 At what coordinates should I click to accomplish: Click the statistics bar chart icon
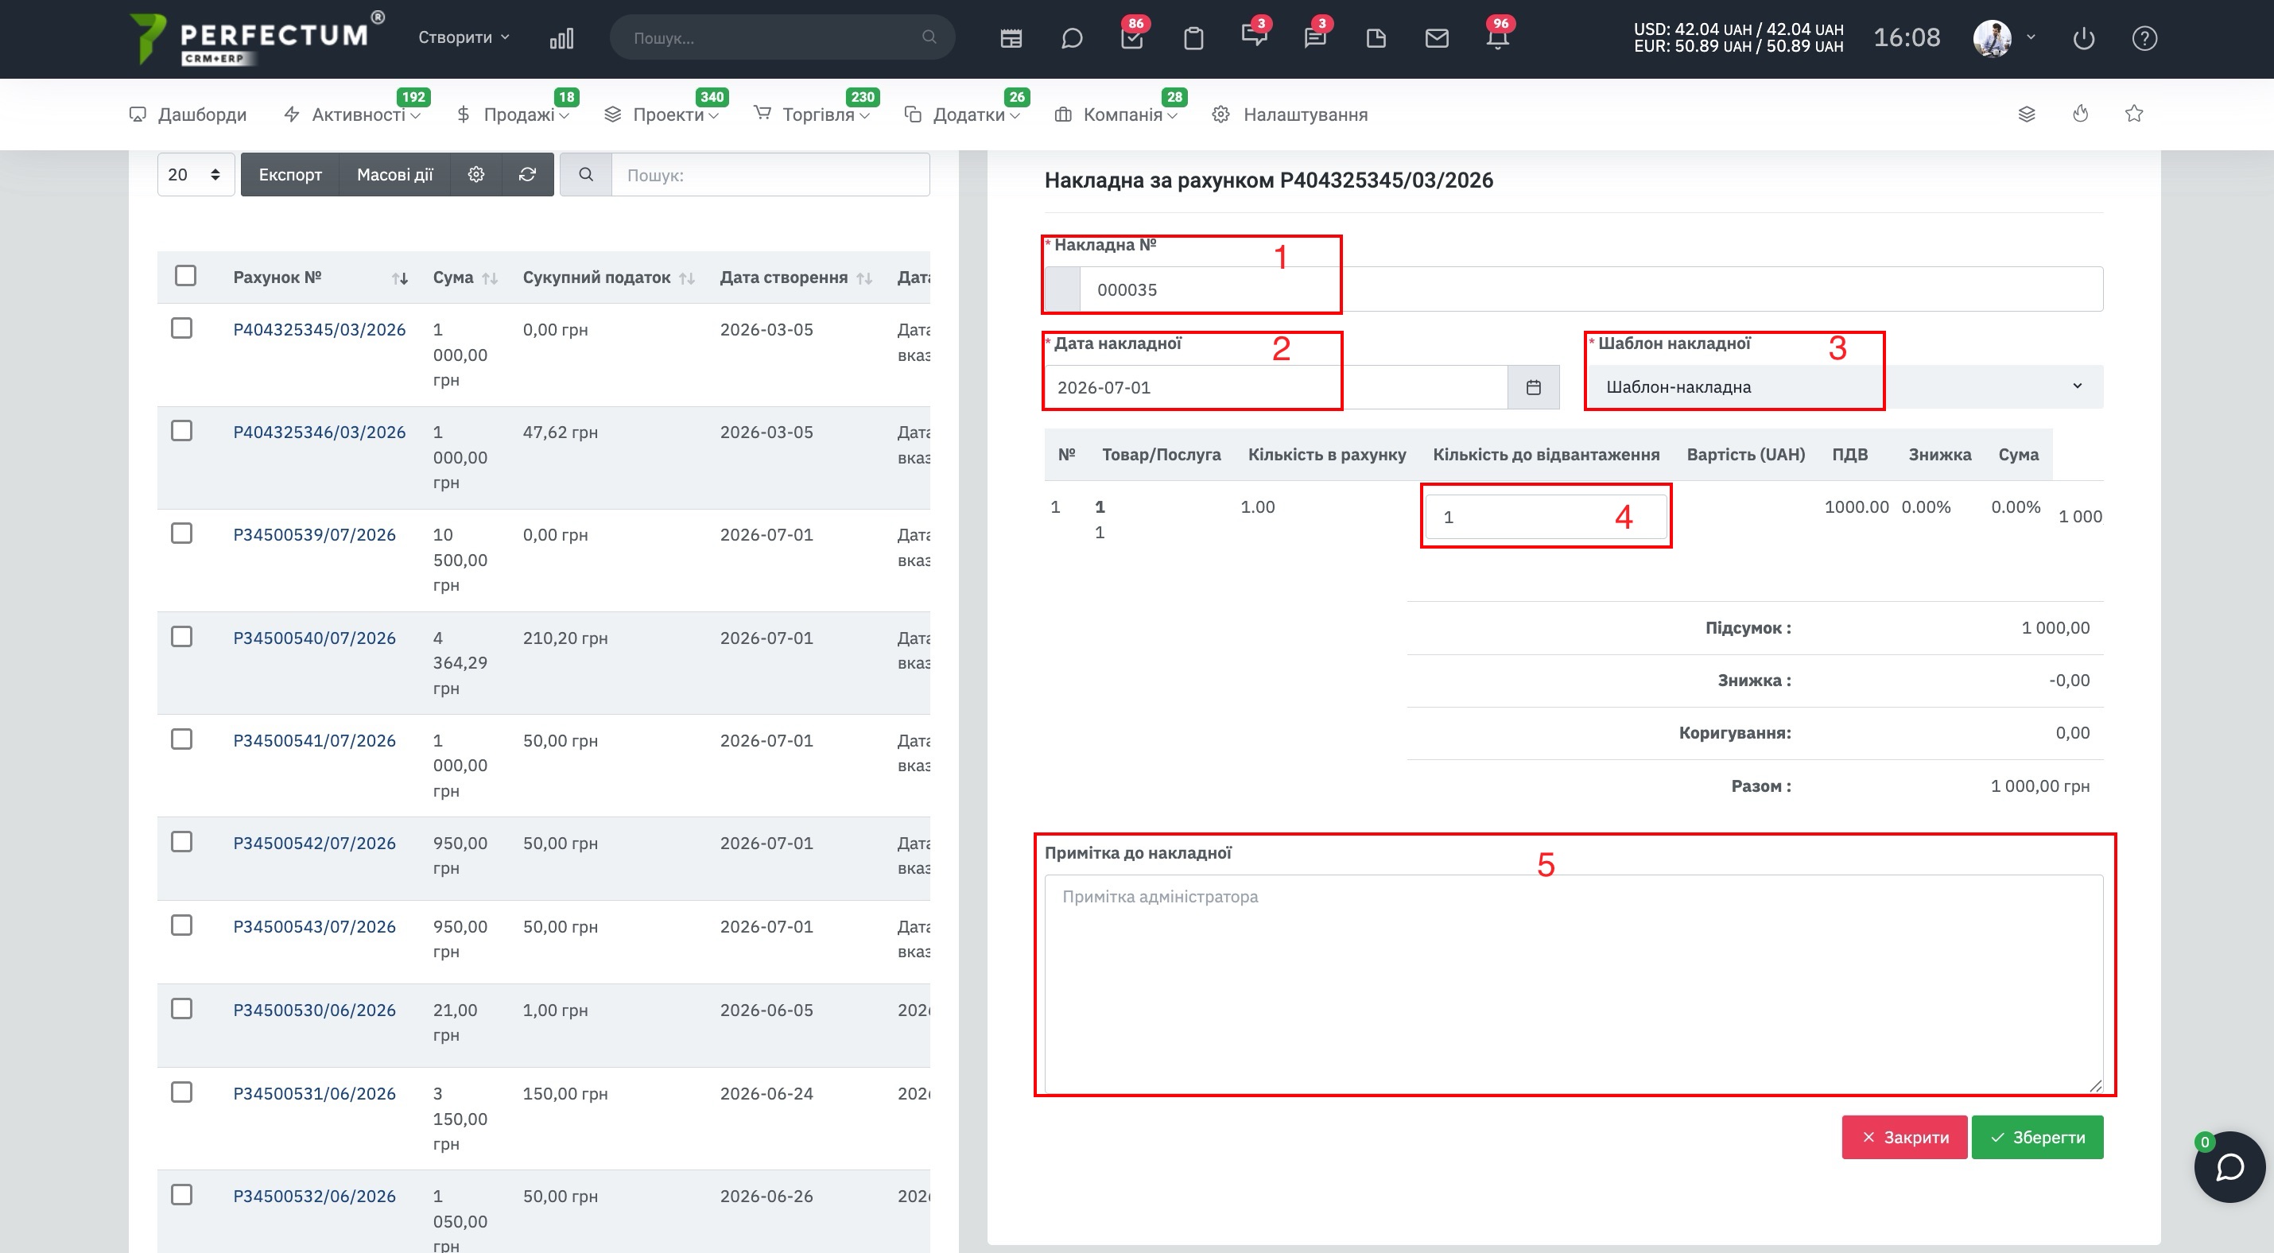pyautogui.click(x=561, y=38)
